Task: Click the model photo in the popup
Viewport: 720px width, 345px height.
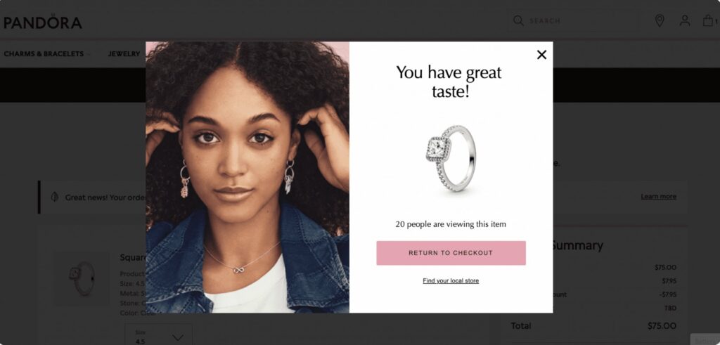Action: click(247, 177)
